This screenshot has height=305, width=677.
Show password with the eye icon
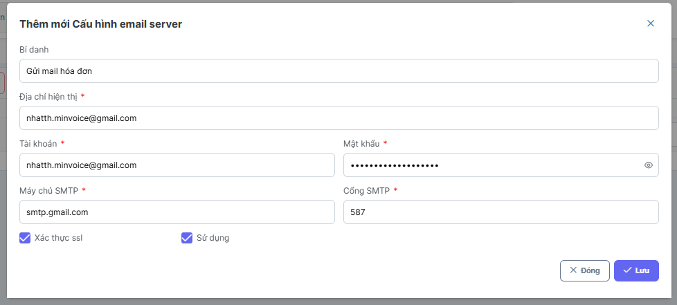649,165
